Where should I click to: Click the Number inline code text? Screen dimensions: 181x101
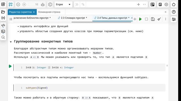tap(97, 53)
